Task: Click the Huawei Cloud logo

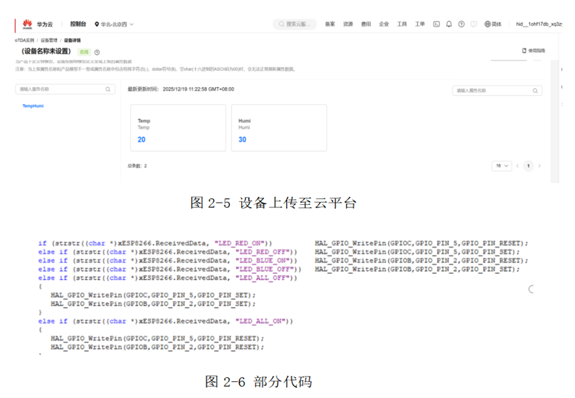Action: coord(27,24)
